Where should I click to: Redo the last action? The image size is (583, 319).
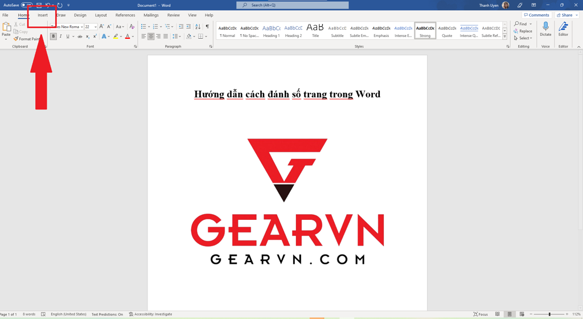click(59, 5)
